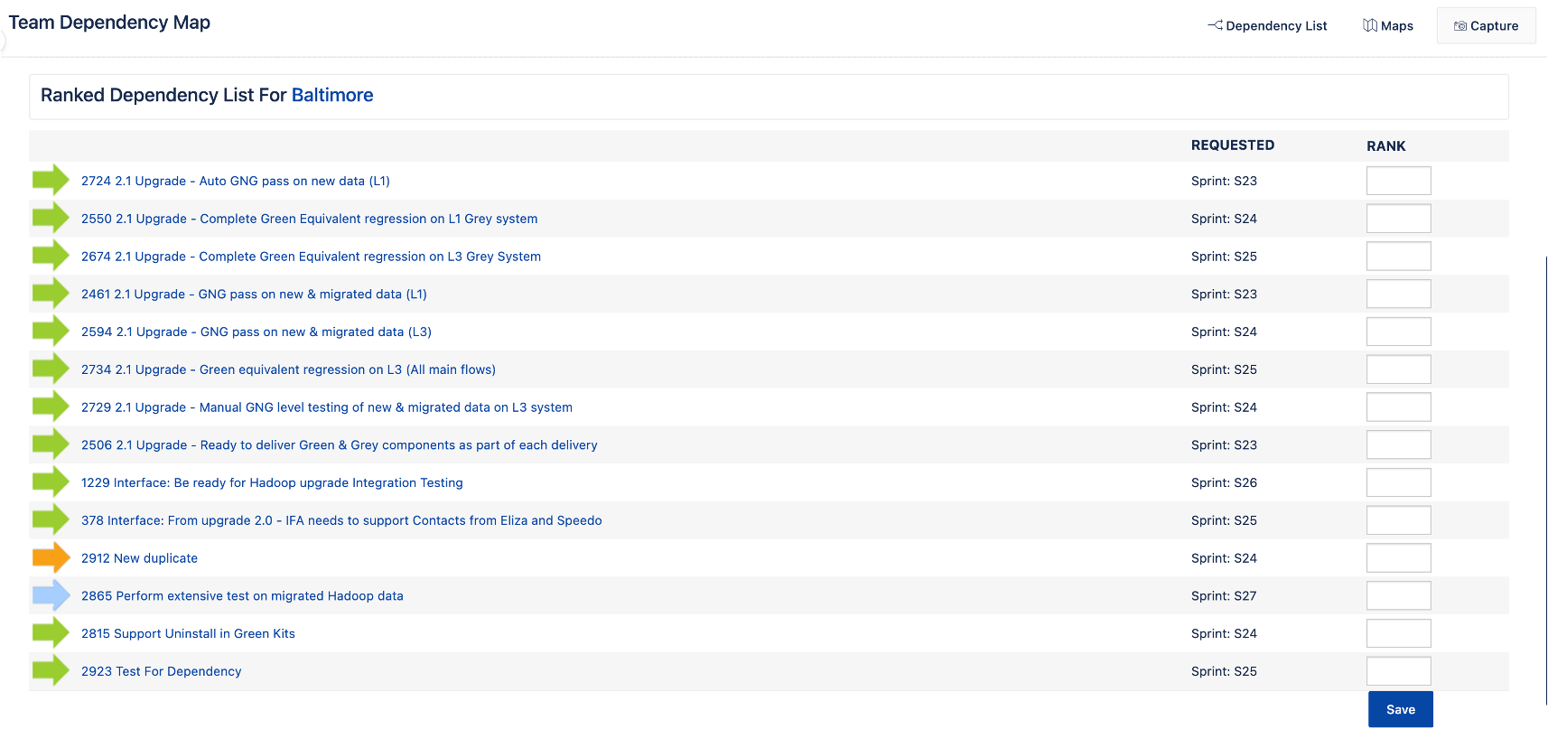Open 2674 Green Equivalent regression L3 link
Image resolution: width=1548 pixels, height=748 pixels.
pos(312,257)
